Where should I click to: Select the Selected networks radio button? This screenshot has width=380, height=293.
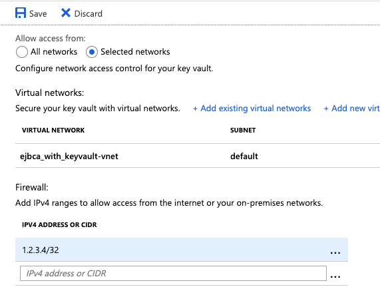[x=92, y=52]
